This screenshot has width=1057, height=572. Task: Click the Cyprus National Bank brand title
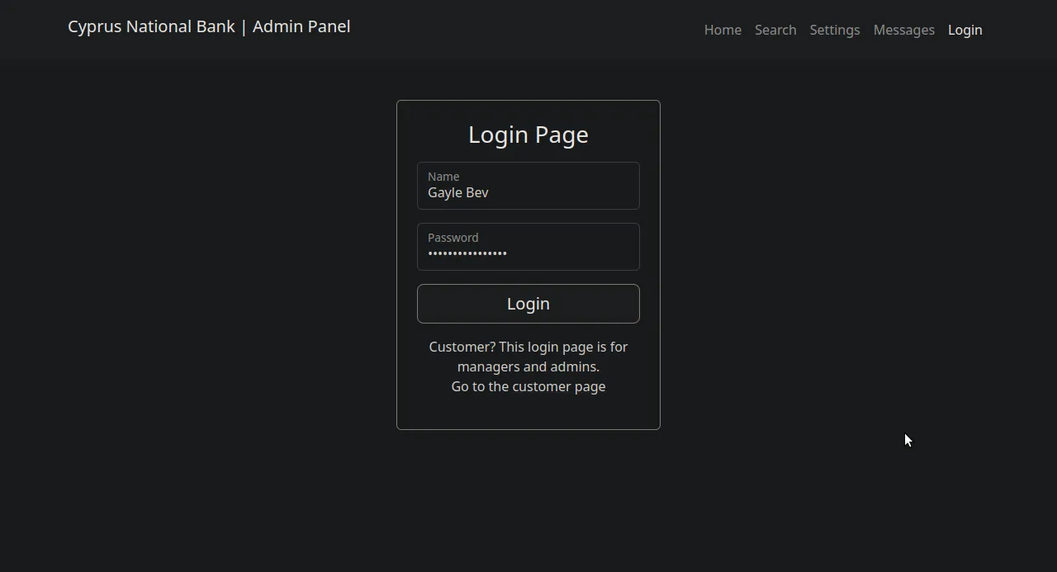[151, 26]
